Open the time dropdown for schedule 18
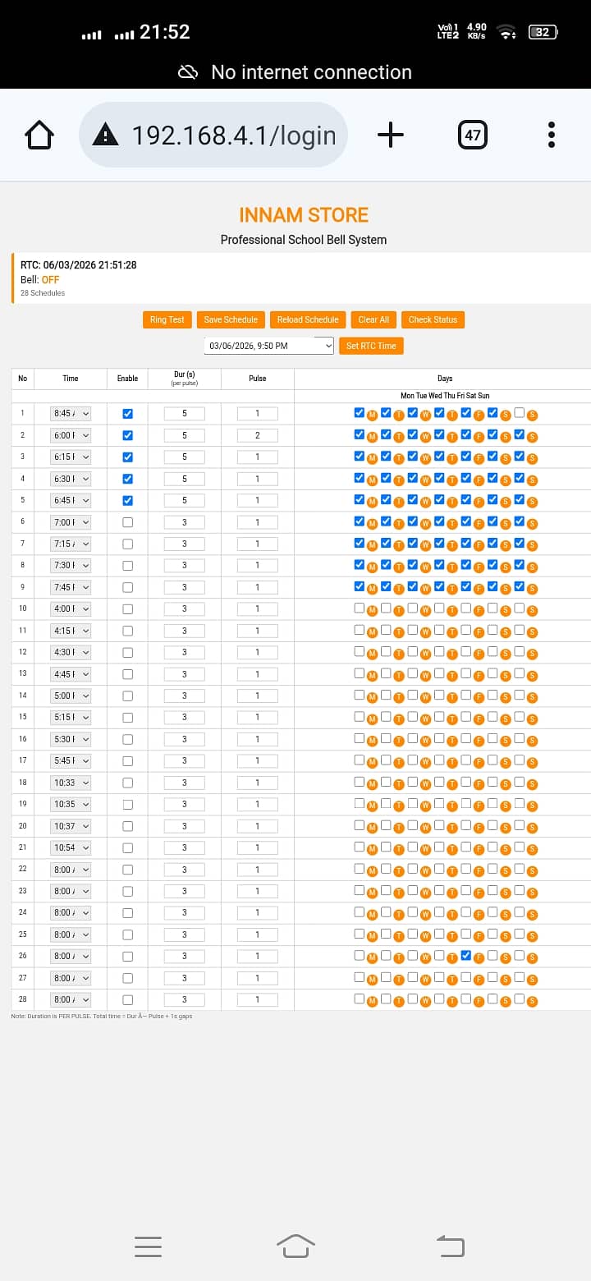The height and width of the screenshot is (1281, 591). pyautogui.click(x=71, y=783)
